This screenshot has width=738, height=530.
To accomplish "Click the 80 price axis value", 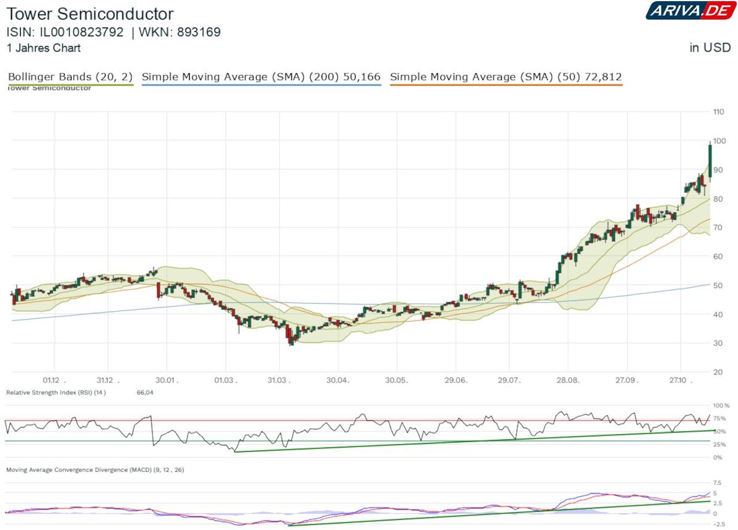I will [719, 199].
